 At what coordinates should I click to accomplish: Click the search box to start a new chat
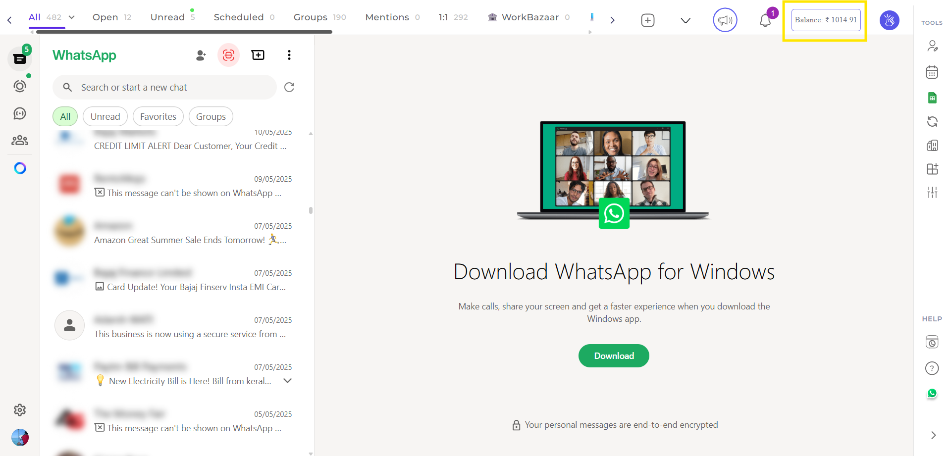(164, 87)
